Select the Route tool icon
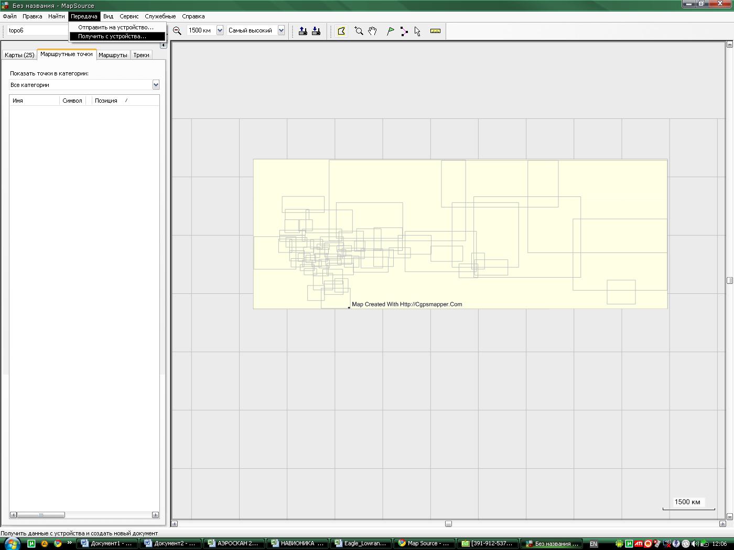Image resolution: width=734 pixels, height=550 pixels. 404,31
